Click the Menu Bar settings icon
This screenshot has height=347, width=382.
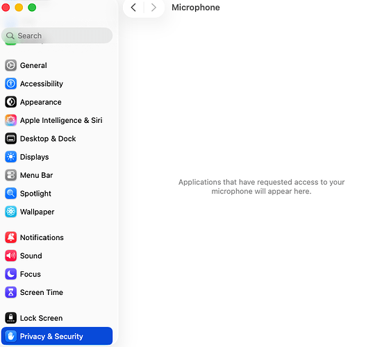(10, 175)
